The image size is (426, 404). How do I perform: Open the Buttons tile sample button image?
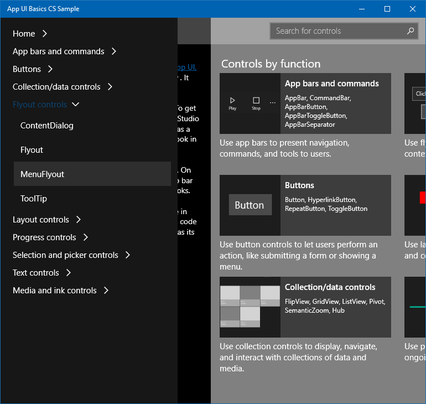pos(250,205)
